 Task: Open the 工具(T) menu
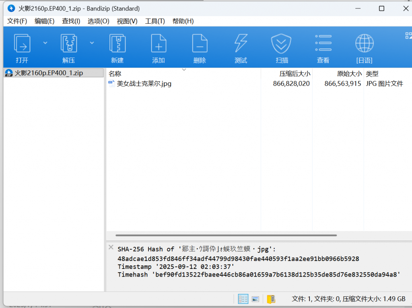[x=155, y=21]
